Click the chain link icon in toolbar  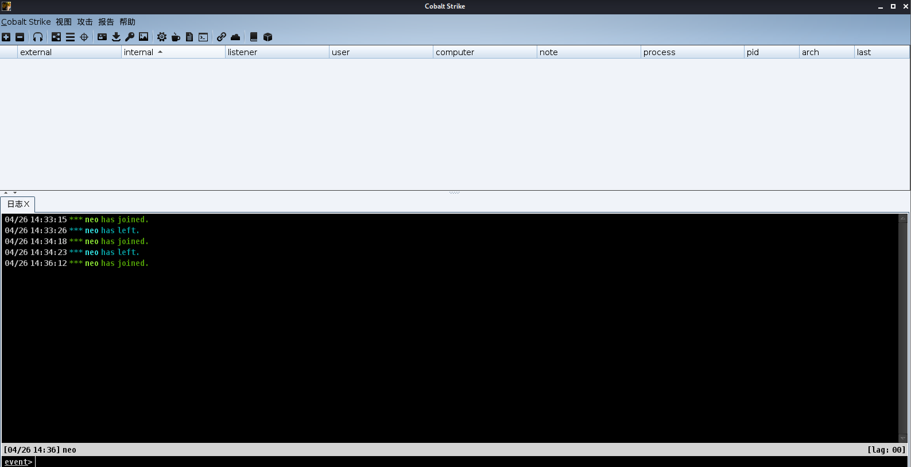pos(222,37)
